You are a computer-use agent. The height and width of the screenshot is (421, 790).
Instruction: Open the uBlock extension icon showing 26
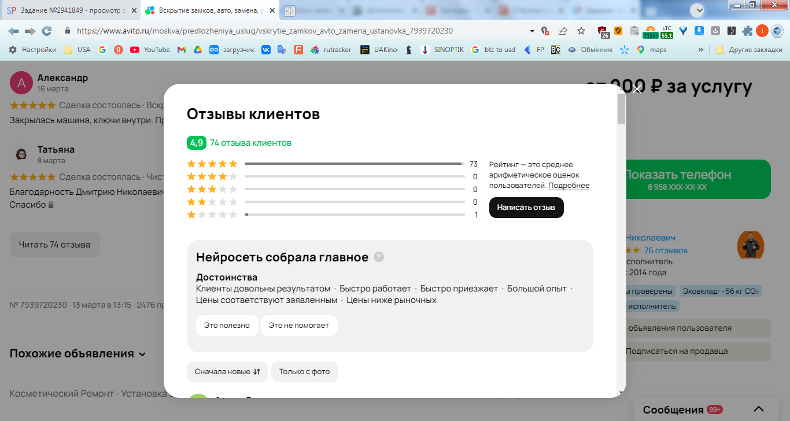coord(603,31)
